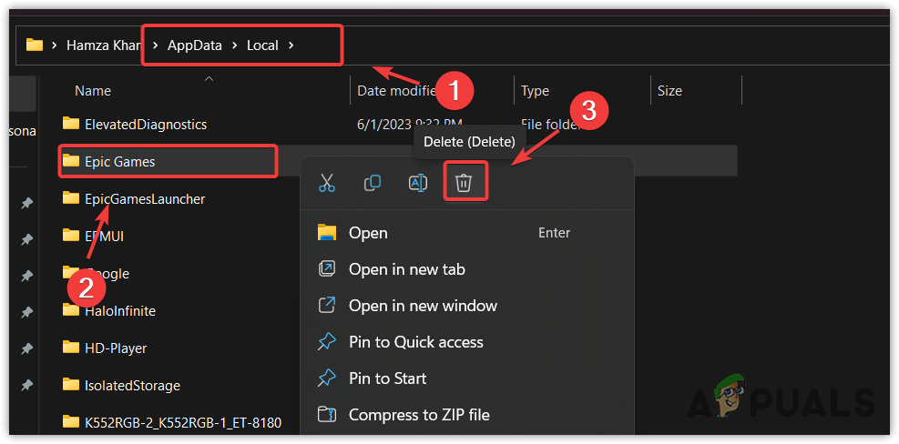Expand the chevron after Hamza Khan breadcrumb
The height and width of the screenshot is (444, 899).
click(x=155, y=45)
